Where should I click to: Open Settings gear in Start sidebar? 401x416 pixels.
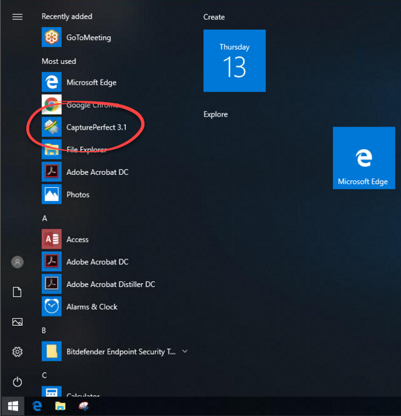[18, 351]
